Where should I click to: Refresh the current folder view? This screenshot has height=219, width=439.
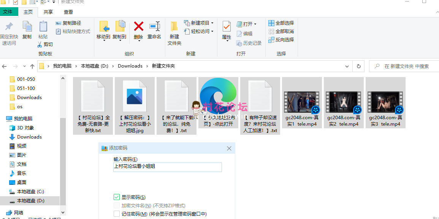(x=358, y=66)
